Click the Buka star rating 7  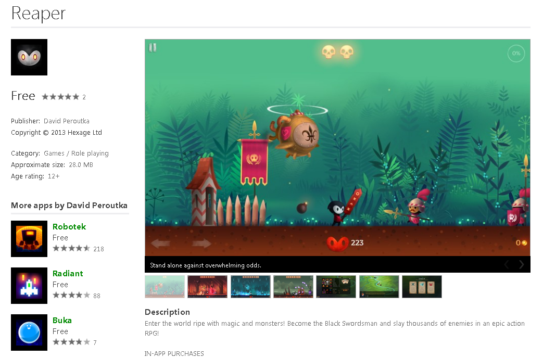pyautogui.click(x=71, y=342)
